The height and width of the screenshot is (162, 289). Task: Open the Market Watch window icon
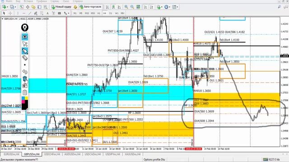pyautogui.click(x=22, y=7)
